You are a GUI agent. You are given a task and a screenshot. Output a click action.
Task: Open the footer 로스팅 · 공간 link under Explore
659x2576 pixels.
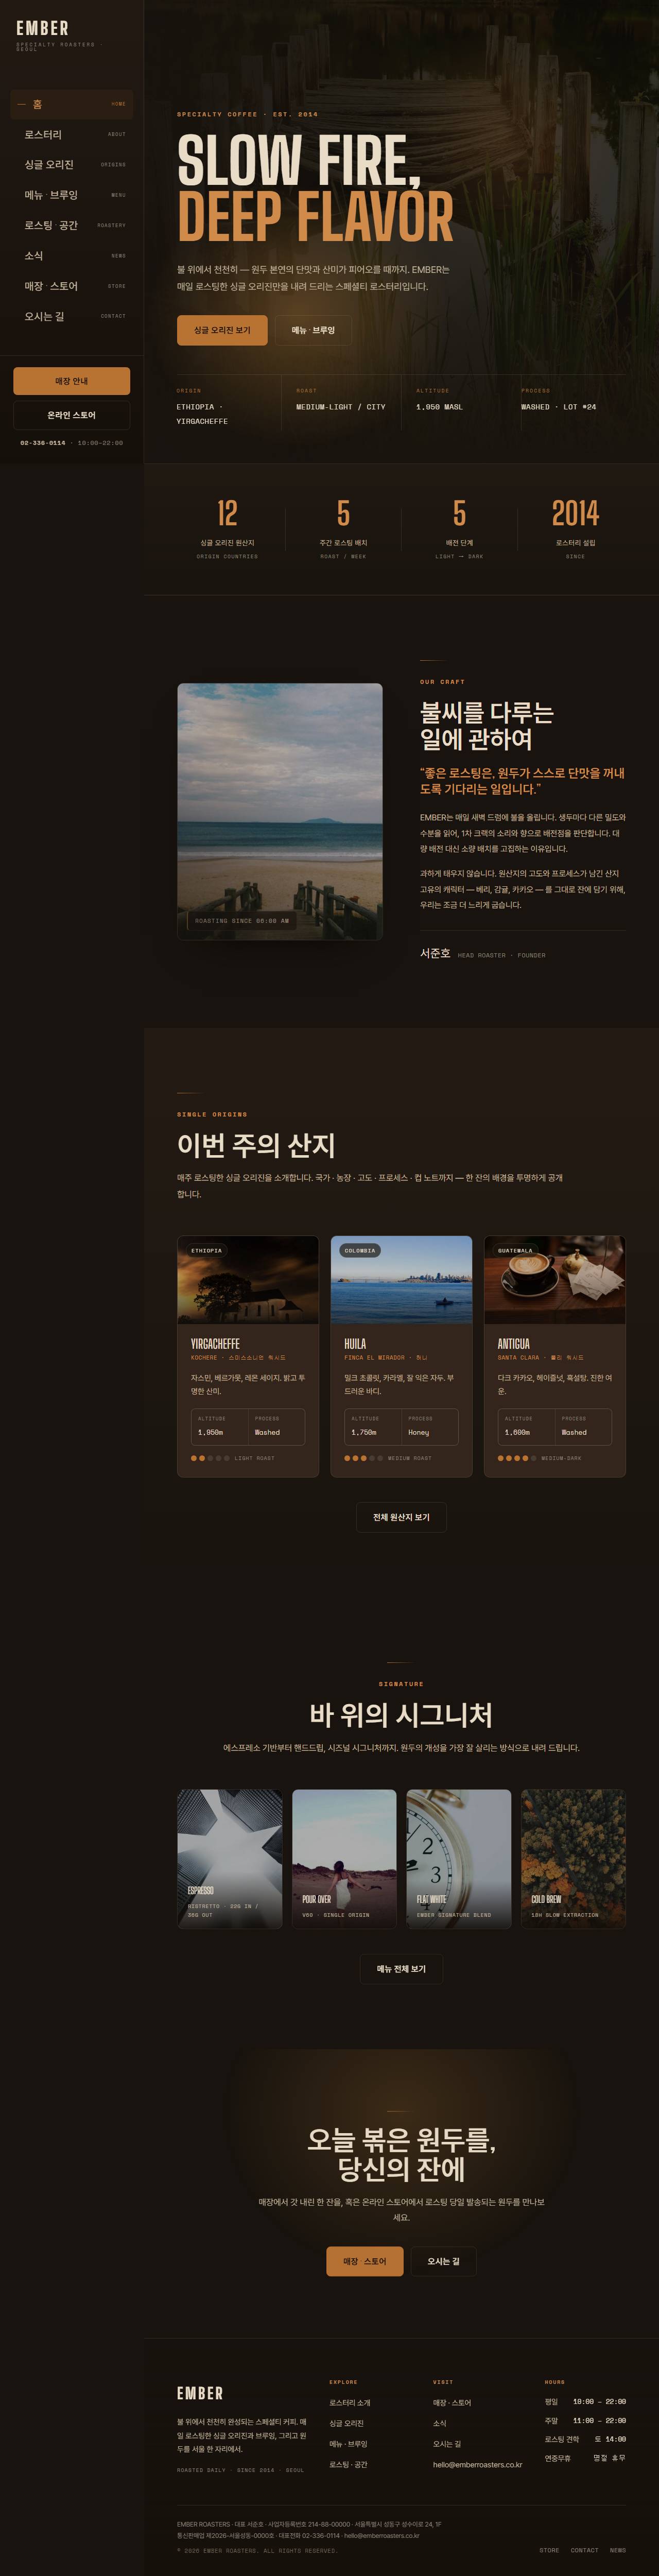click(349, 2464)
